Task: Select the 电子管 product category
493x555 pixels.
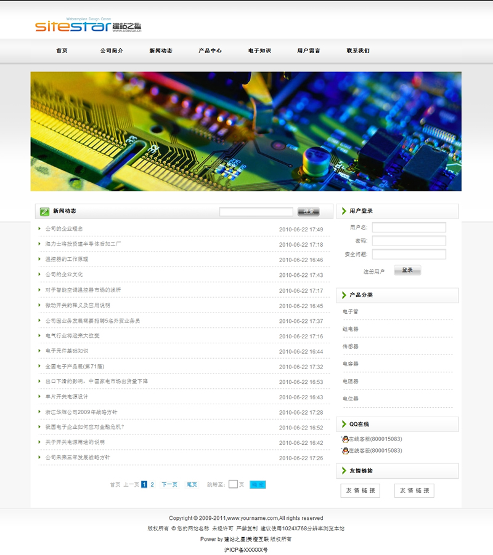Action: click(x=351, y=312)
